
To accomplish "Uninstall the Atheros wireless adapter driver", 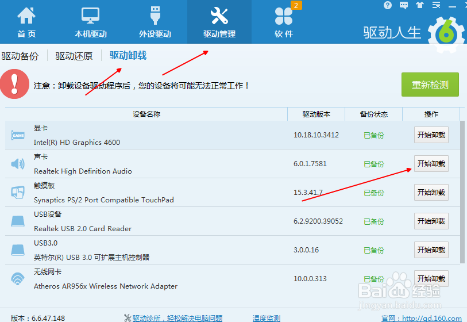I will (x=431, y=278).
